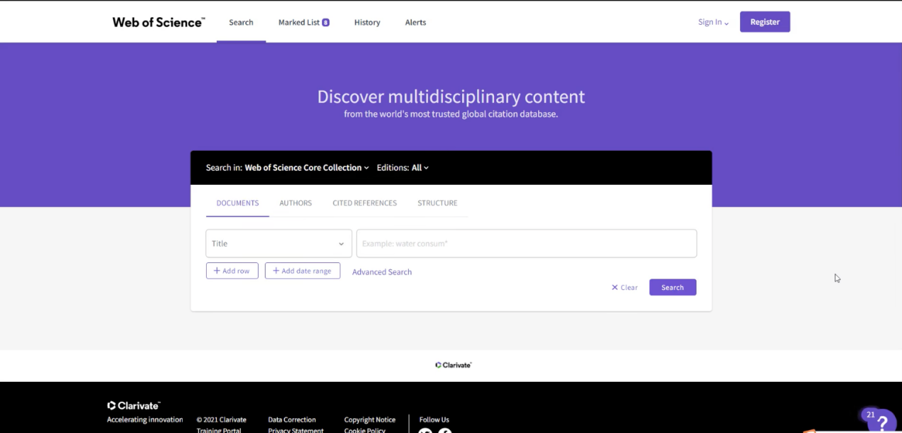The height and width of the screenshot is (433, 902).
Task: Switch to the Cited References tab
Action: click(x=365, y=203)
